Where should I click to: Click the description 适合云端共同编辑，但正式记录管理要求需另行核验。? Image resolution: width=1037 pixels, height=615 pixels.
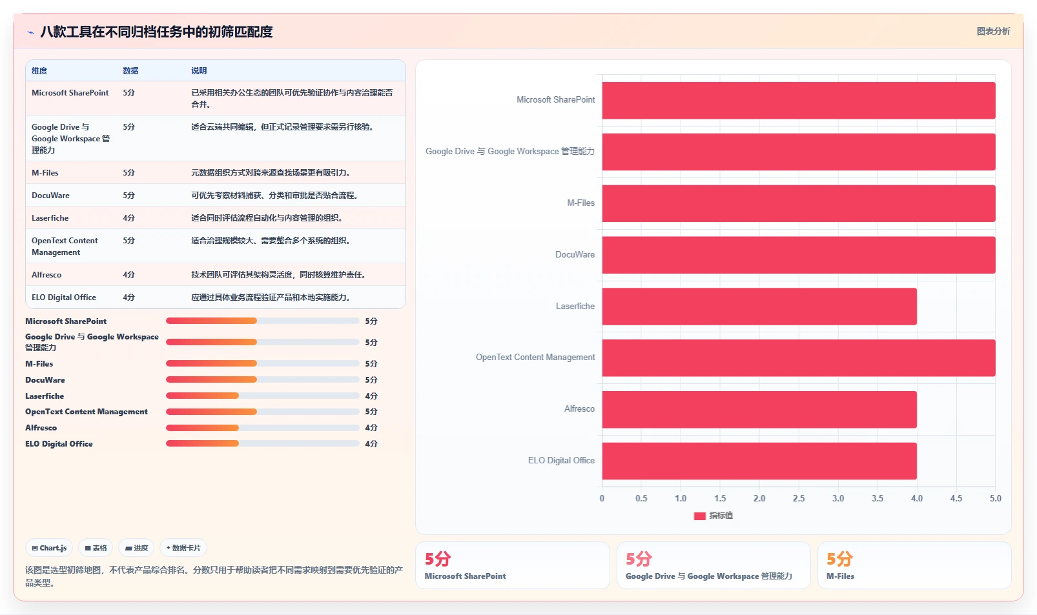click(282, 127)
